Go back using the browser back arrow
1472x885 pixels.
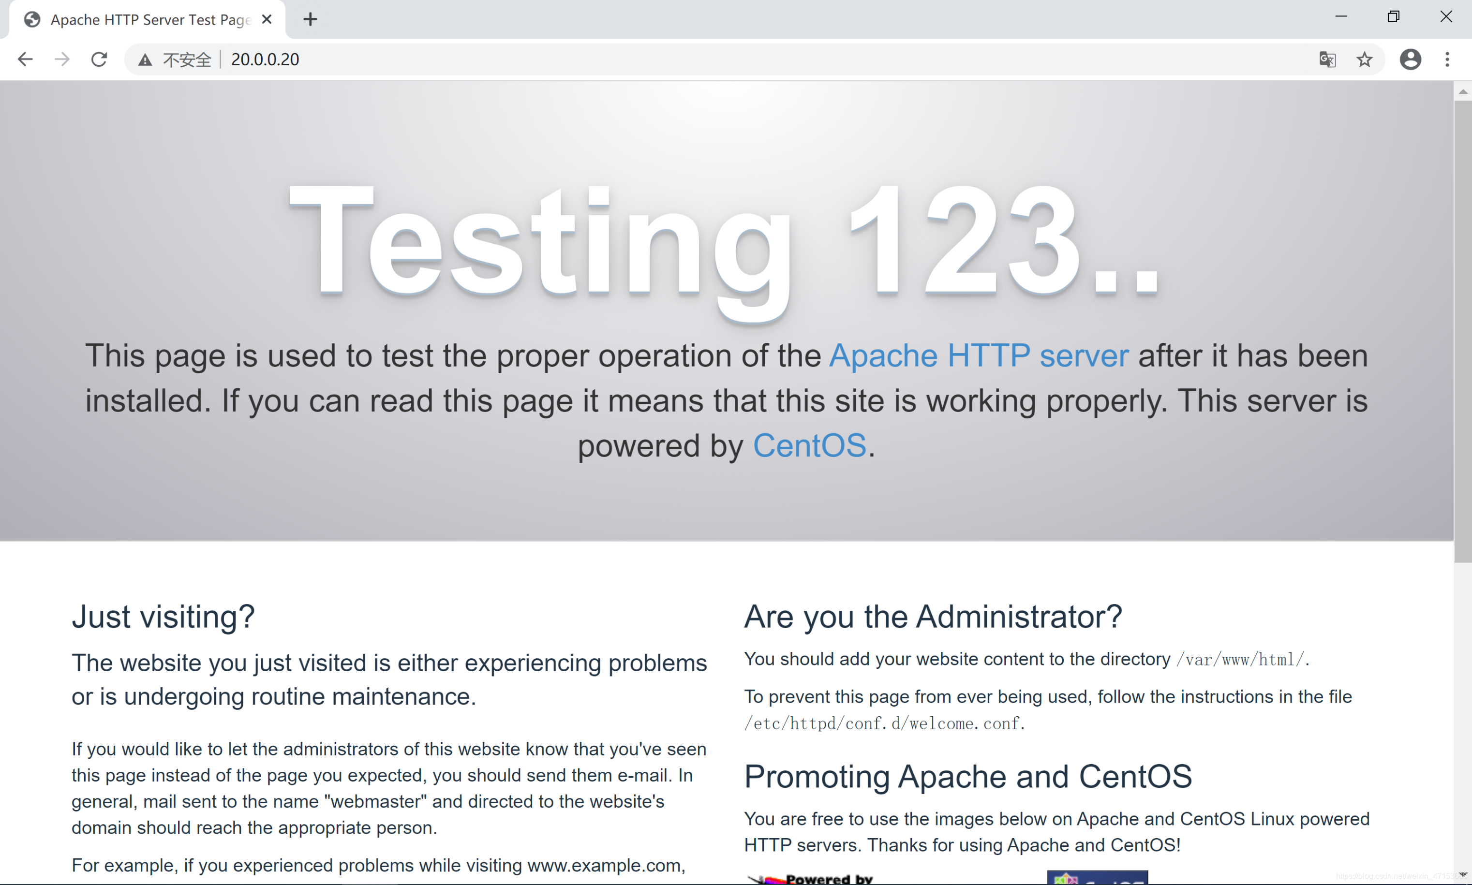(x=25, y=59)
